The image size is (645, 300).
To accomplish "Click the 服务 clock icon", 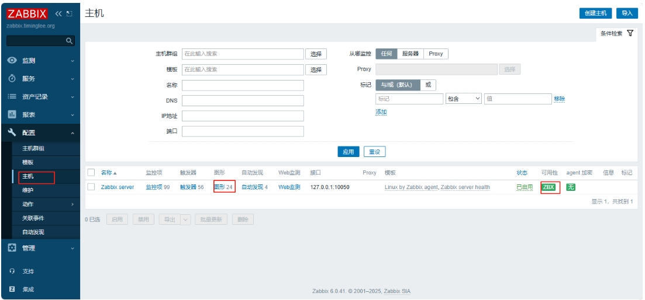I will pyautogui.click(x=12, y=78).
